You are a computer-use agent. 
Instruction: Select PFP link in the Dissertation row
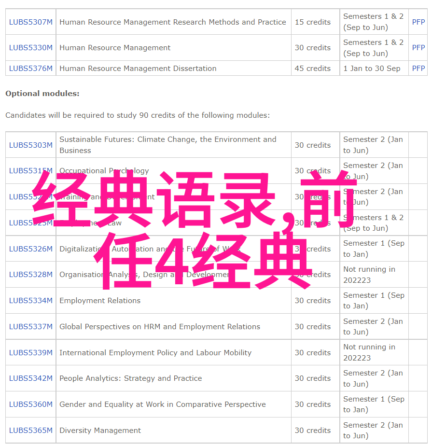click(418, 69)
